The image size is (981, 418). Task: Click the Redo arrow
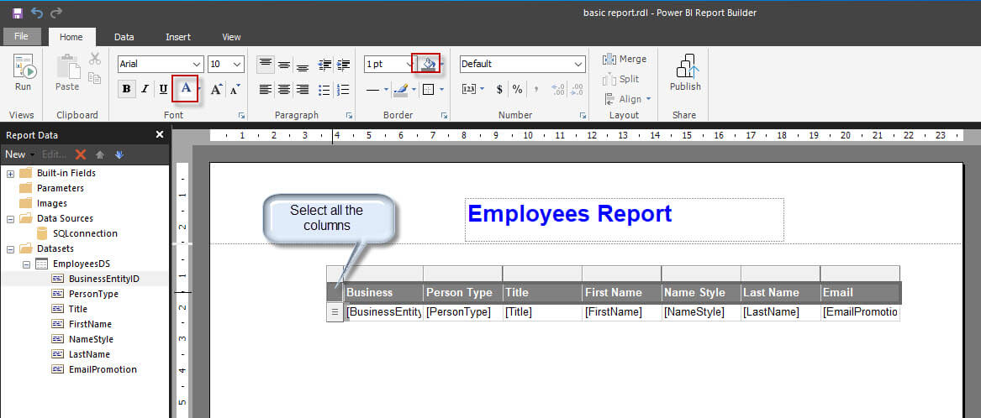(56, 13)
